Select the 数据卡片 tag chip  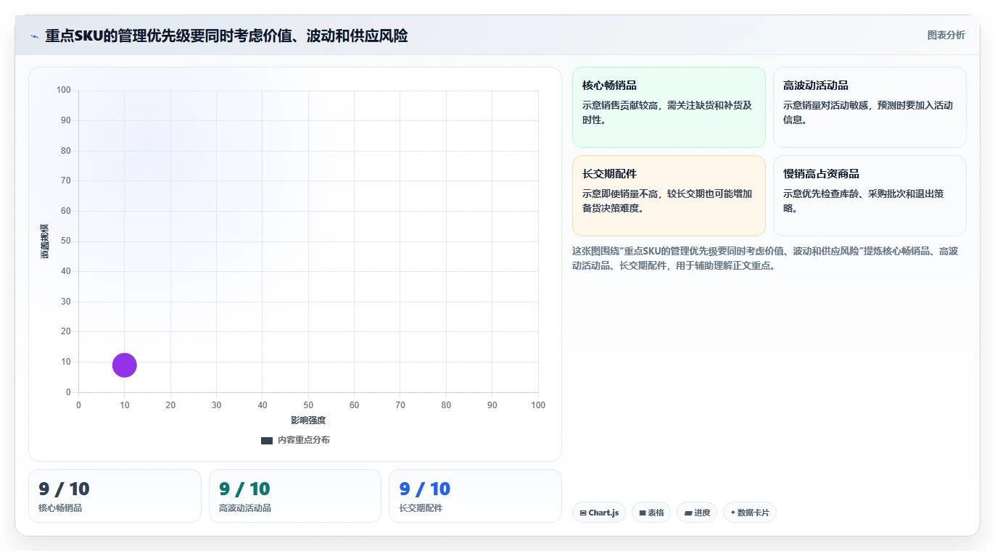point(750,513)
